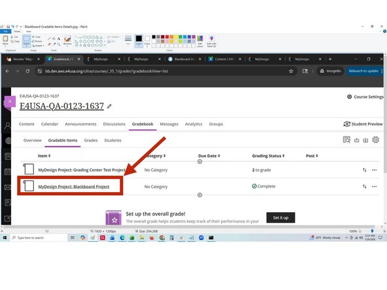The width and height of the screenshot is (387, 290).
Task: Select the Fill with color bucket tool
Action: point(54,39)
